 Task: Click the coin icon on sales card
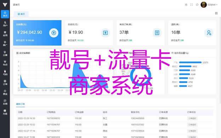[x=54, y=33]
